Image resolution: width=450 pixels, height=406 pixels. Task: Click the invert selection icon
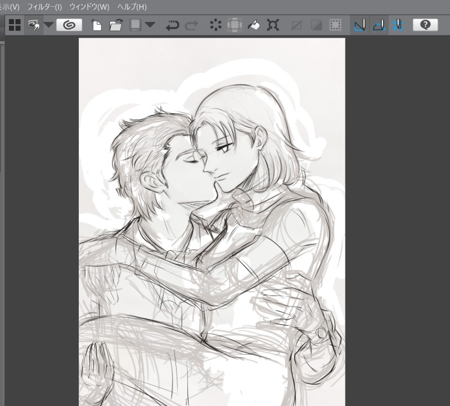coord(316,25)
